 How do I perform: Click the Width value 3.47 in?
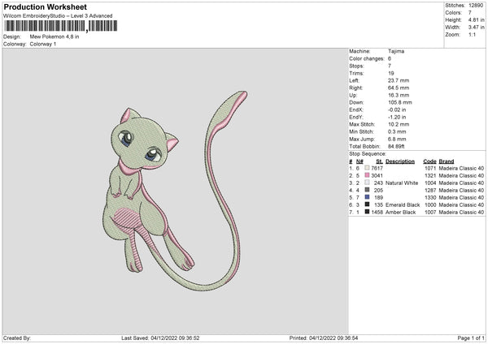point(476,28)
